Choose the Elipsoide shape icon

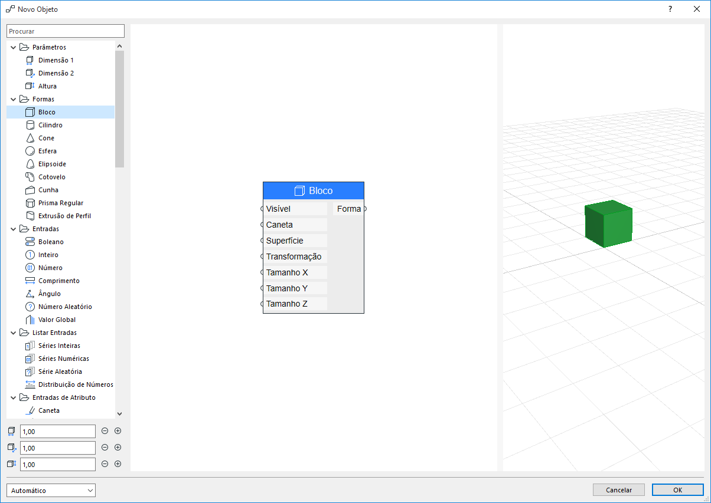pyautogui.click(x=31, y=164)
